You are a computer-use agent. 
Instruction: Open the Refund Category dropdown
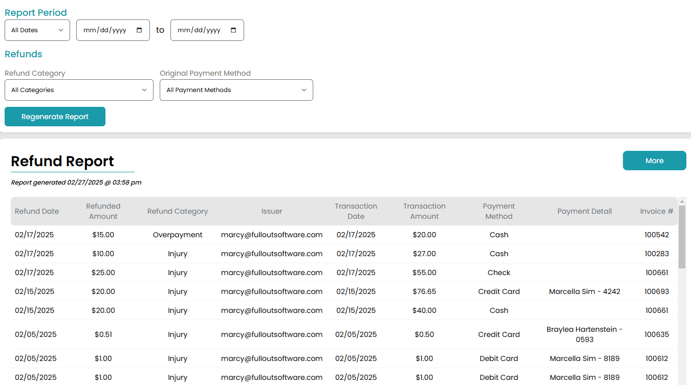tap(79, 90)
